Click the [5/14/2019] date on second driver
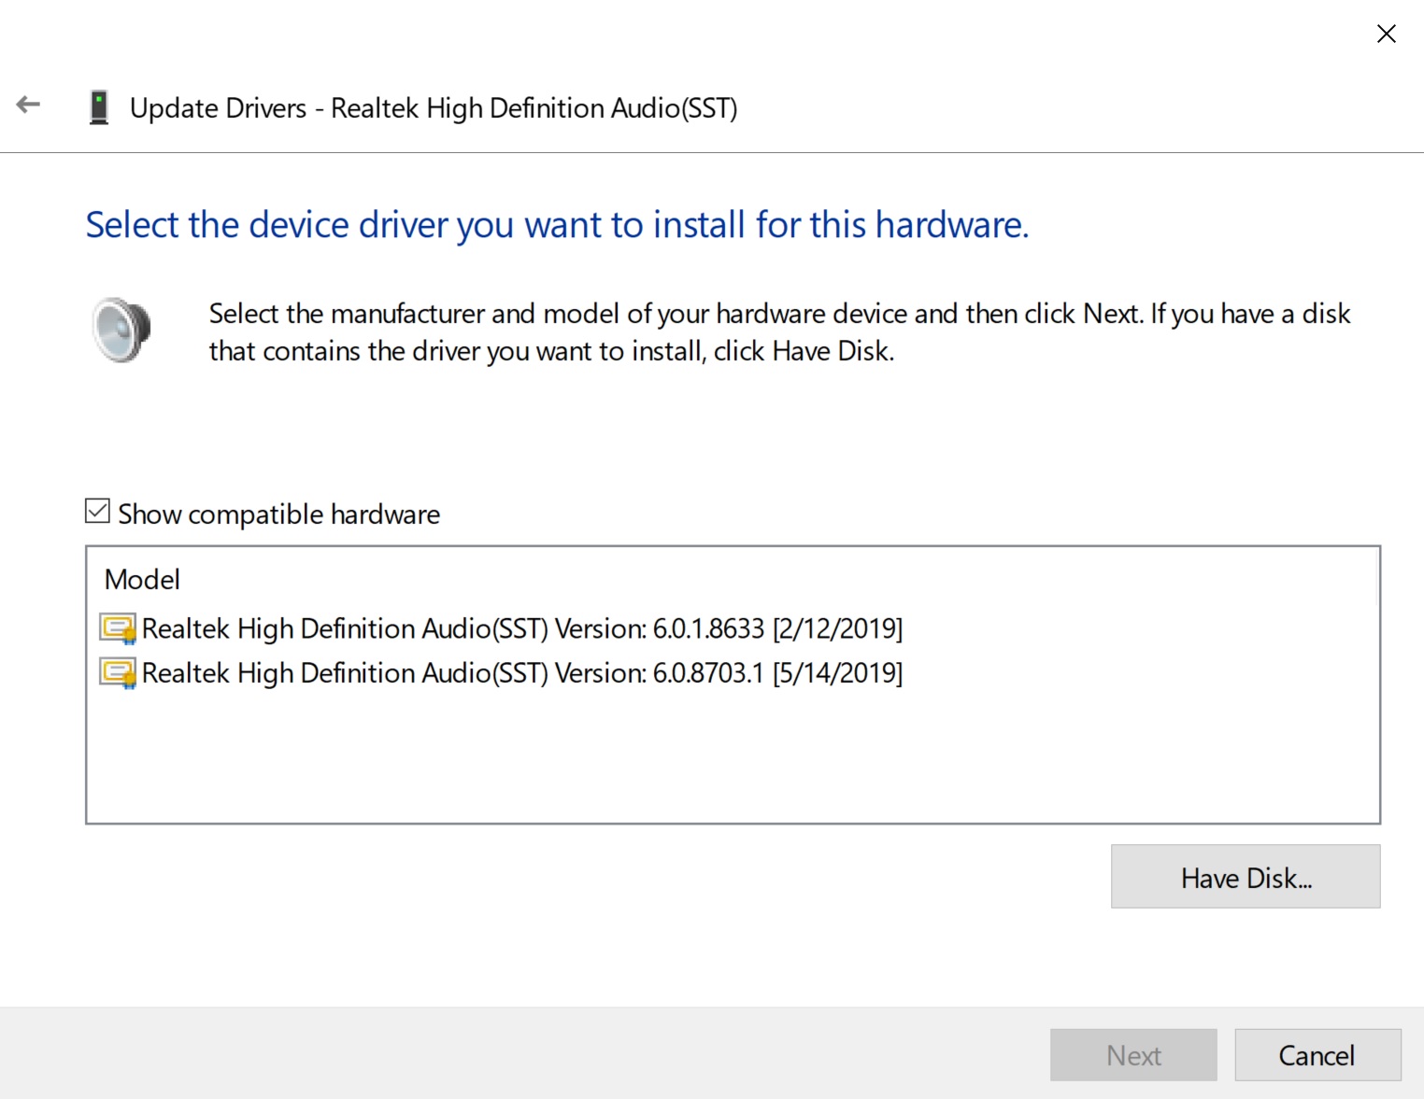This screenshot has width=1424, height=1099. coord(837,673)
